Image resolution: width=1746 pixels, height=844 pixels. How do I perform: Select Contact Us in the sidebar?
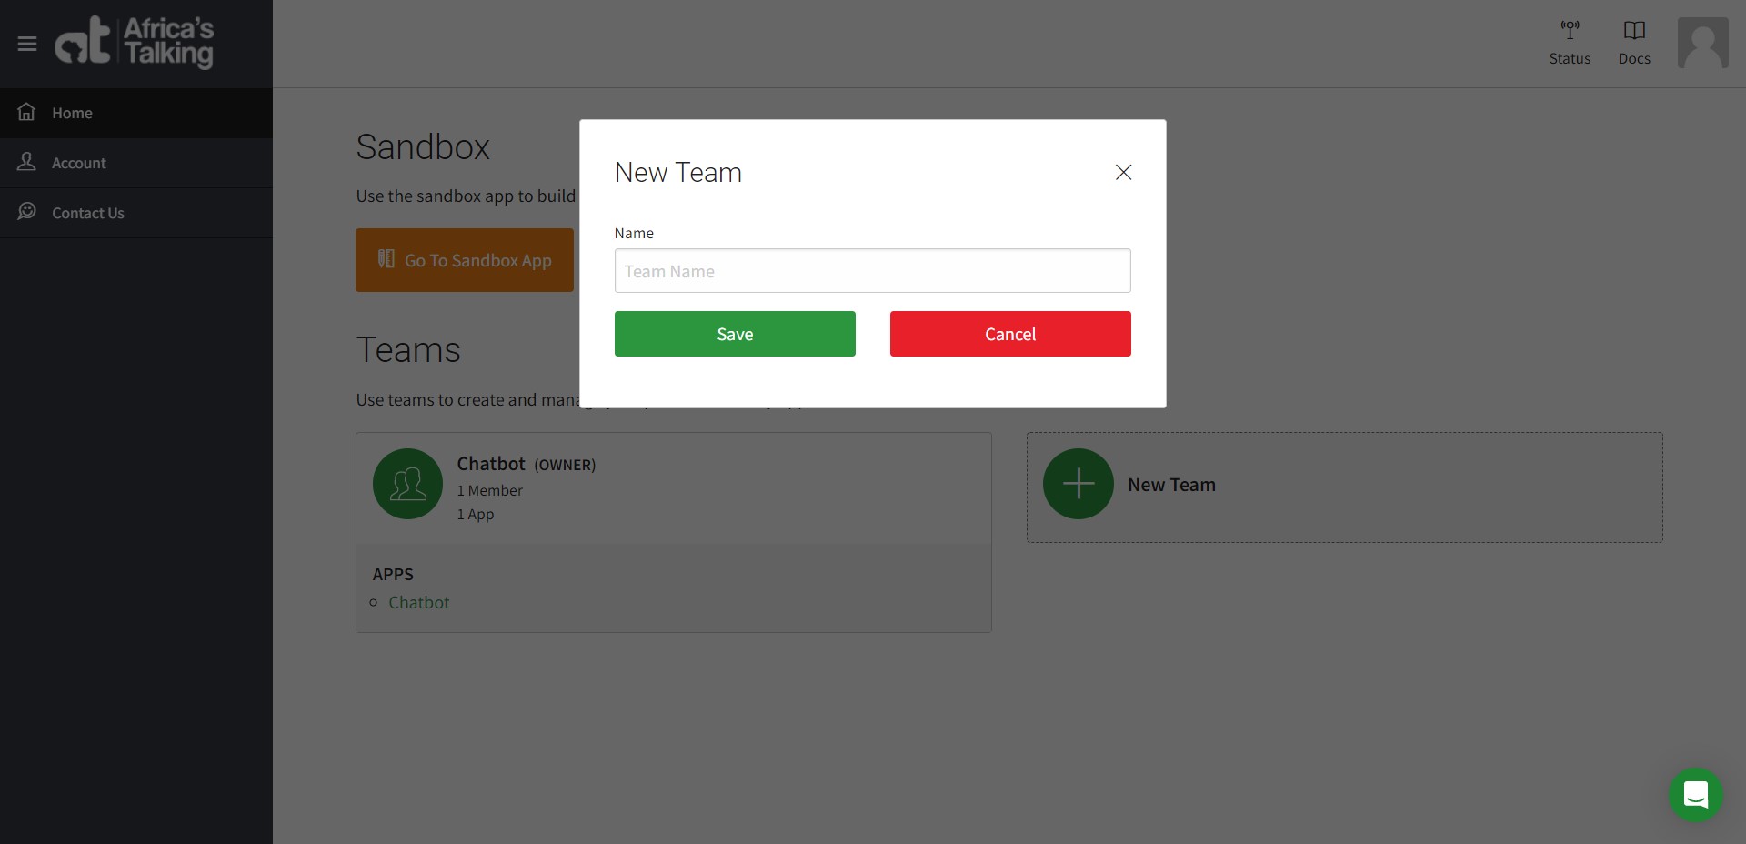pyautogui.click(x=88, y=213)
